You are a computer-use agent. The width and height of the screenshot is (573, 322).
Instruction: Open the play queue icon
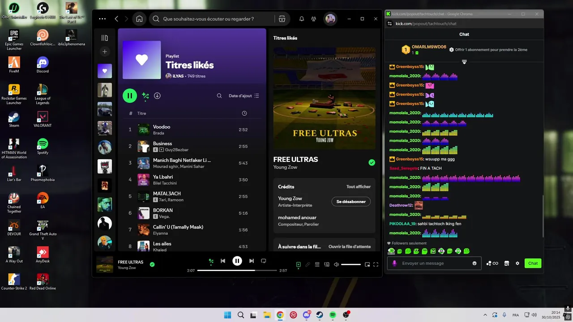pos(317,265)
